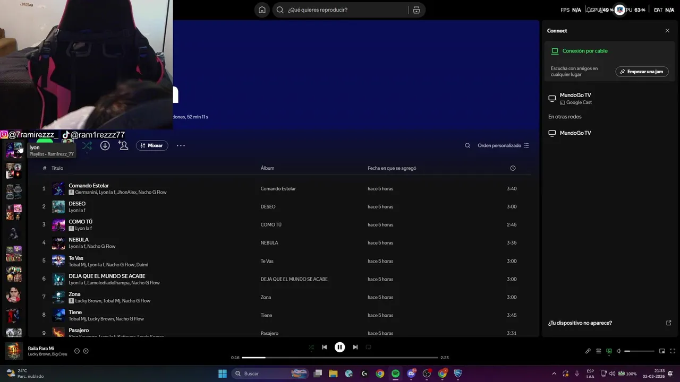Select the track 'DESEO' title
Screen dimensions: 680x382
(x=77, y=204)
